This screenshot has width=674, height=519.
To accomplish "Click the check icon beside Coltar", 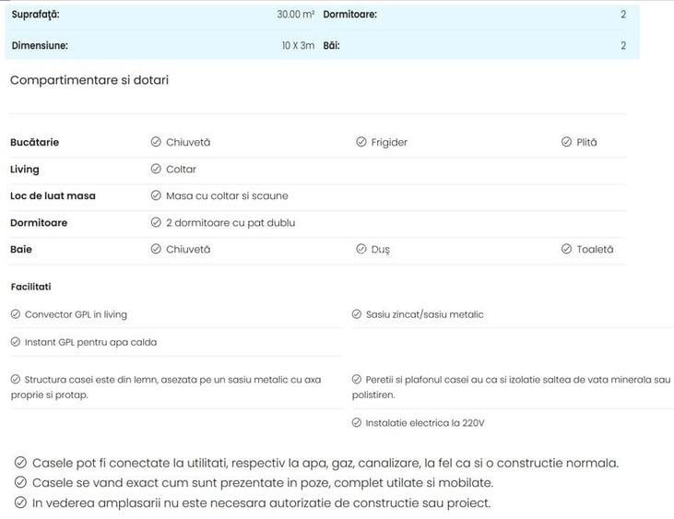I will (156, 169).
